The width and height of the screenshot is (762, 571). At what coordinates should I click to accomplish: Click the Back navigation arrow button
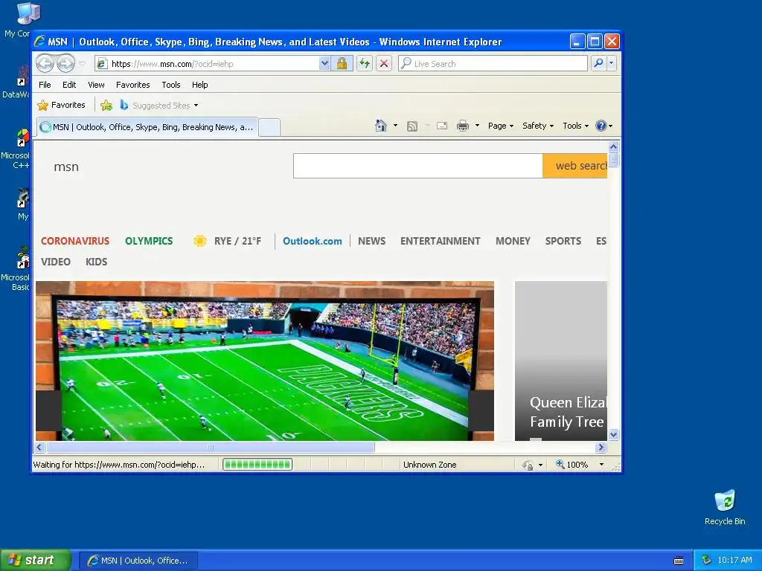[45, 63]
